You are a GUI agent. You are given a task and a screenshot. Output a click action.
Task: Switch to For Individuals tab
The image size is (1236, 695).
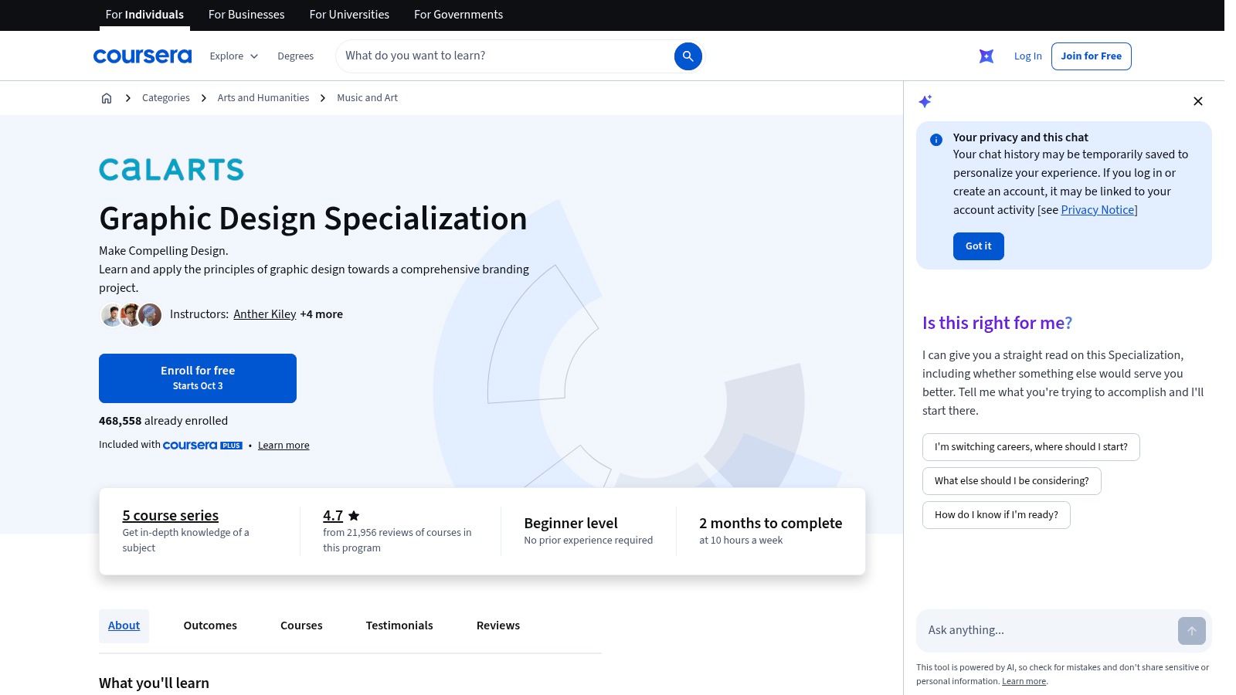(x=144, y=15)
